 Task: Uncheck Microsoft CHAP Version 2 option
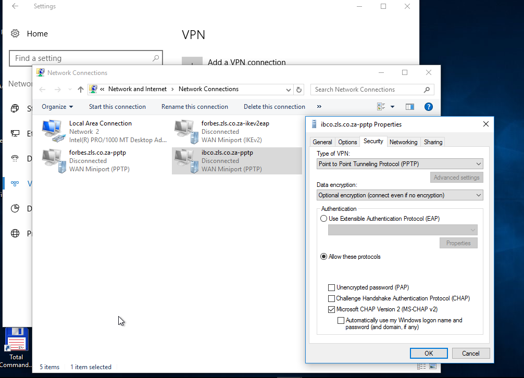[332, 309]
